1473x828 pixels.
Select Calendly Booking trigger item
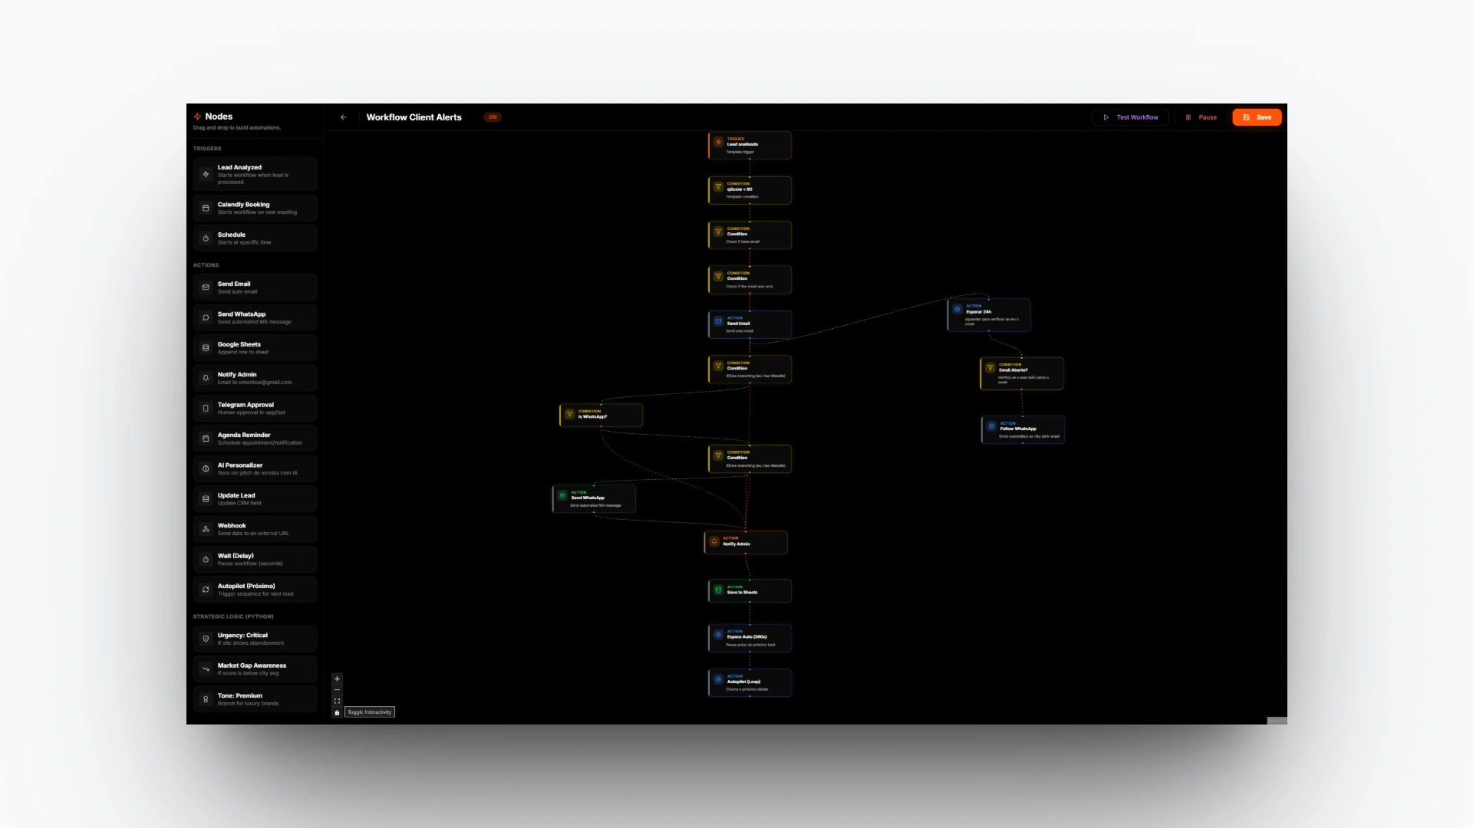[x=255, y=208]
